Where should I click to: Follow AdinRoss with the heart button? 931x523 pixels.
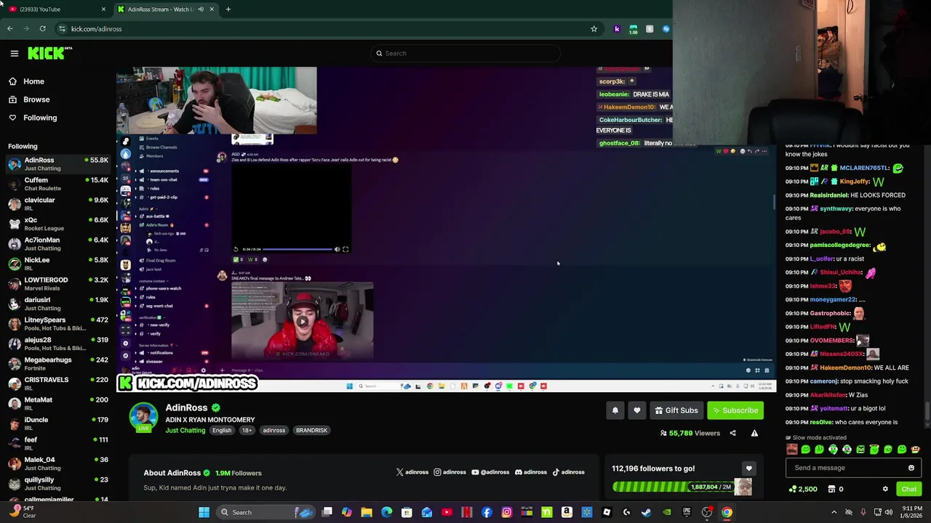pos(637,410)
